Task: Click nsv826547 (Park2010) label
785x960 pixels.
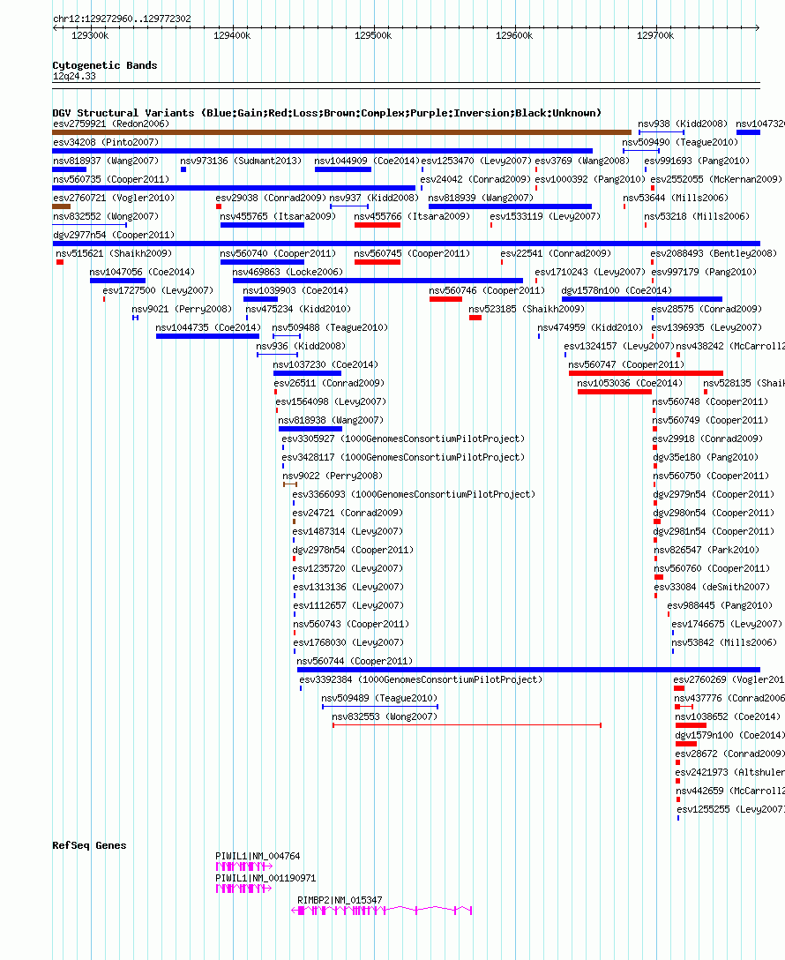Action: [x=706, y=550]
